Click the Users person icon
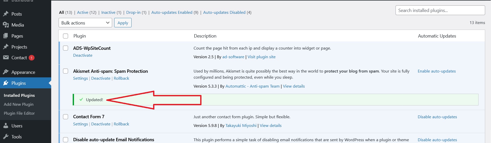Image resolution: width=491 pixels, height=143 pixels. [x=6, y=126]
